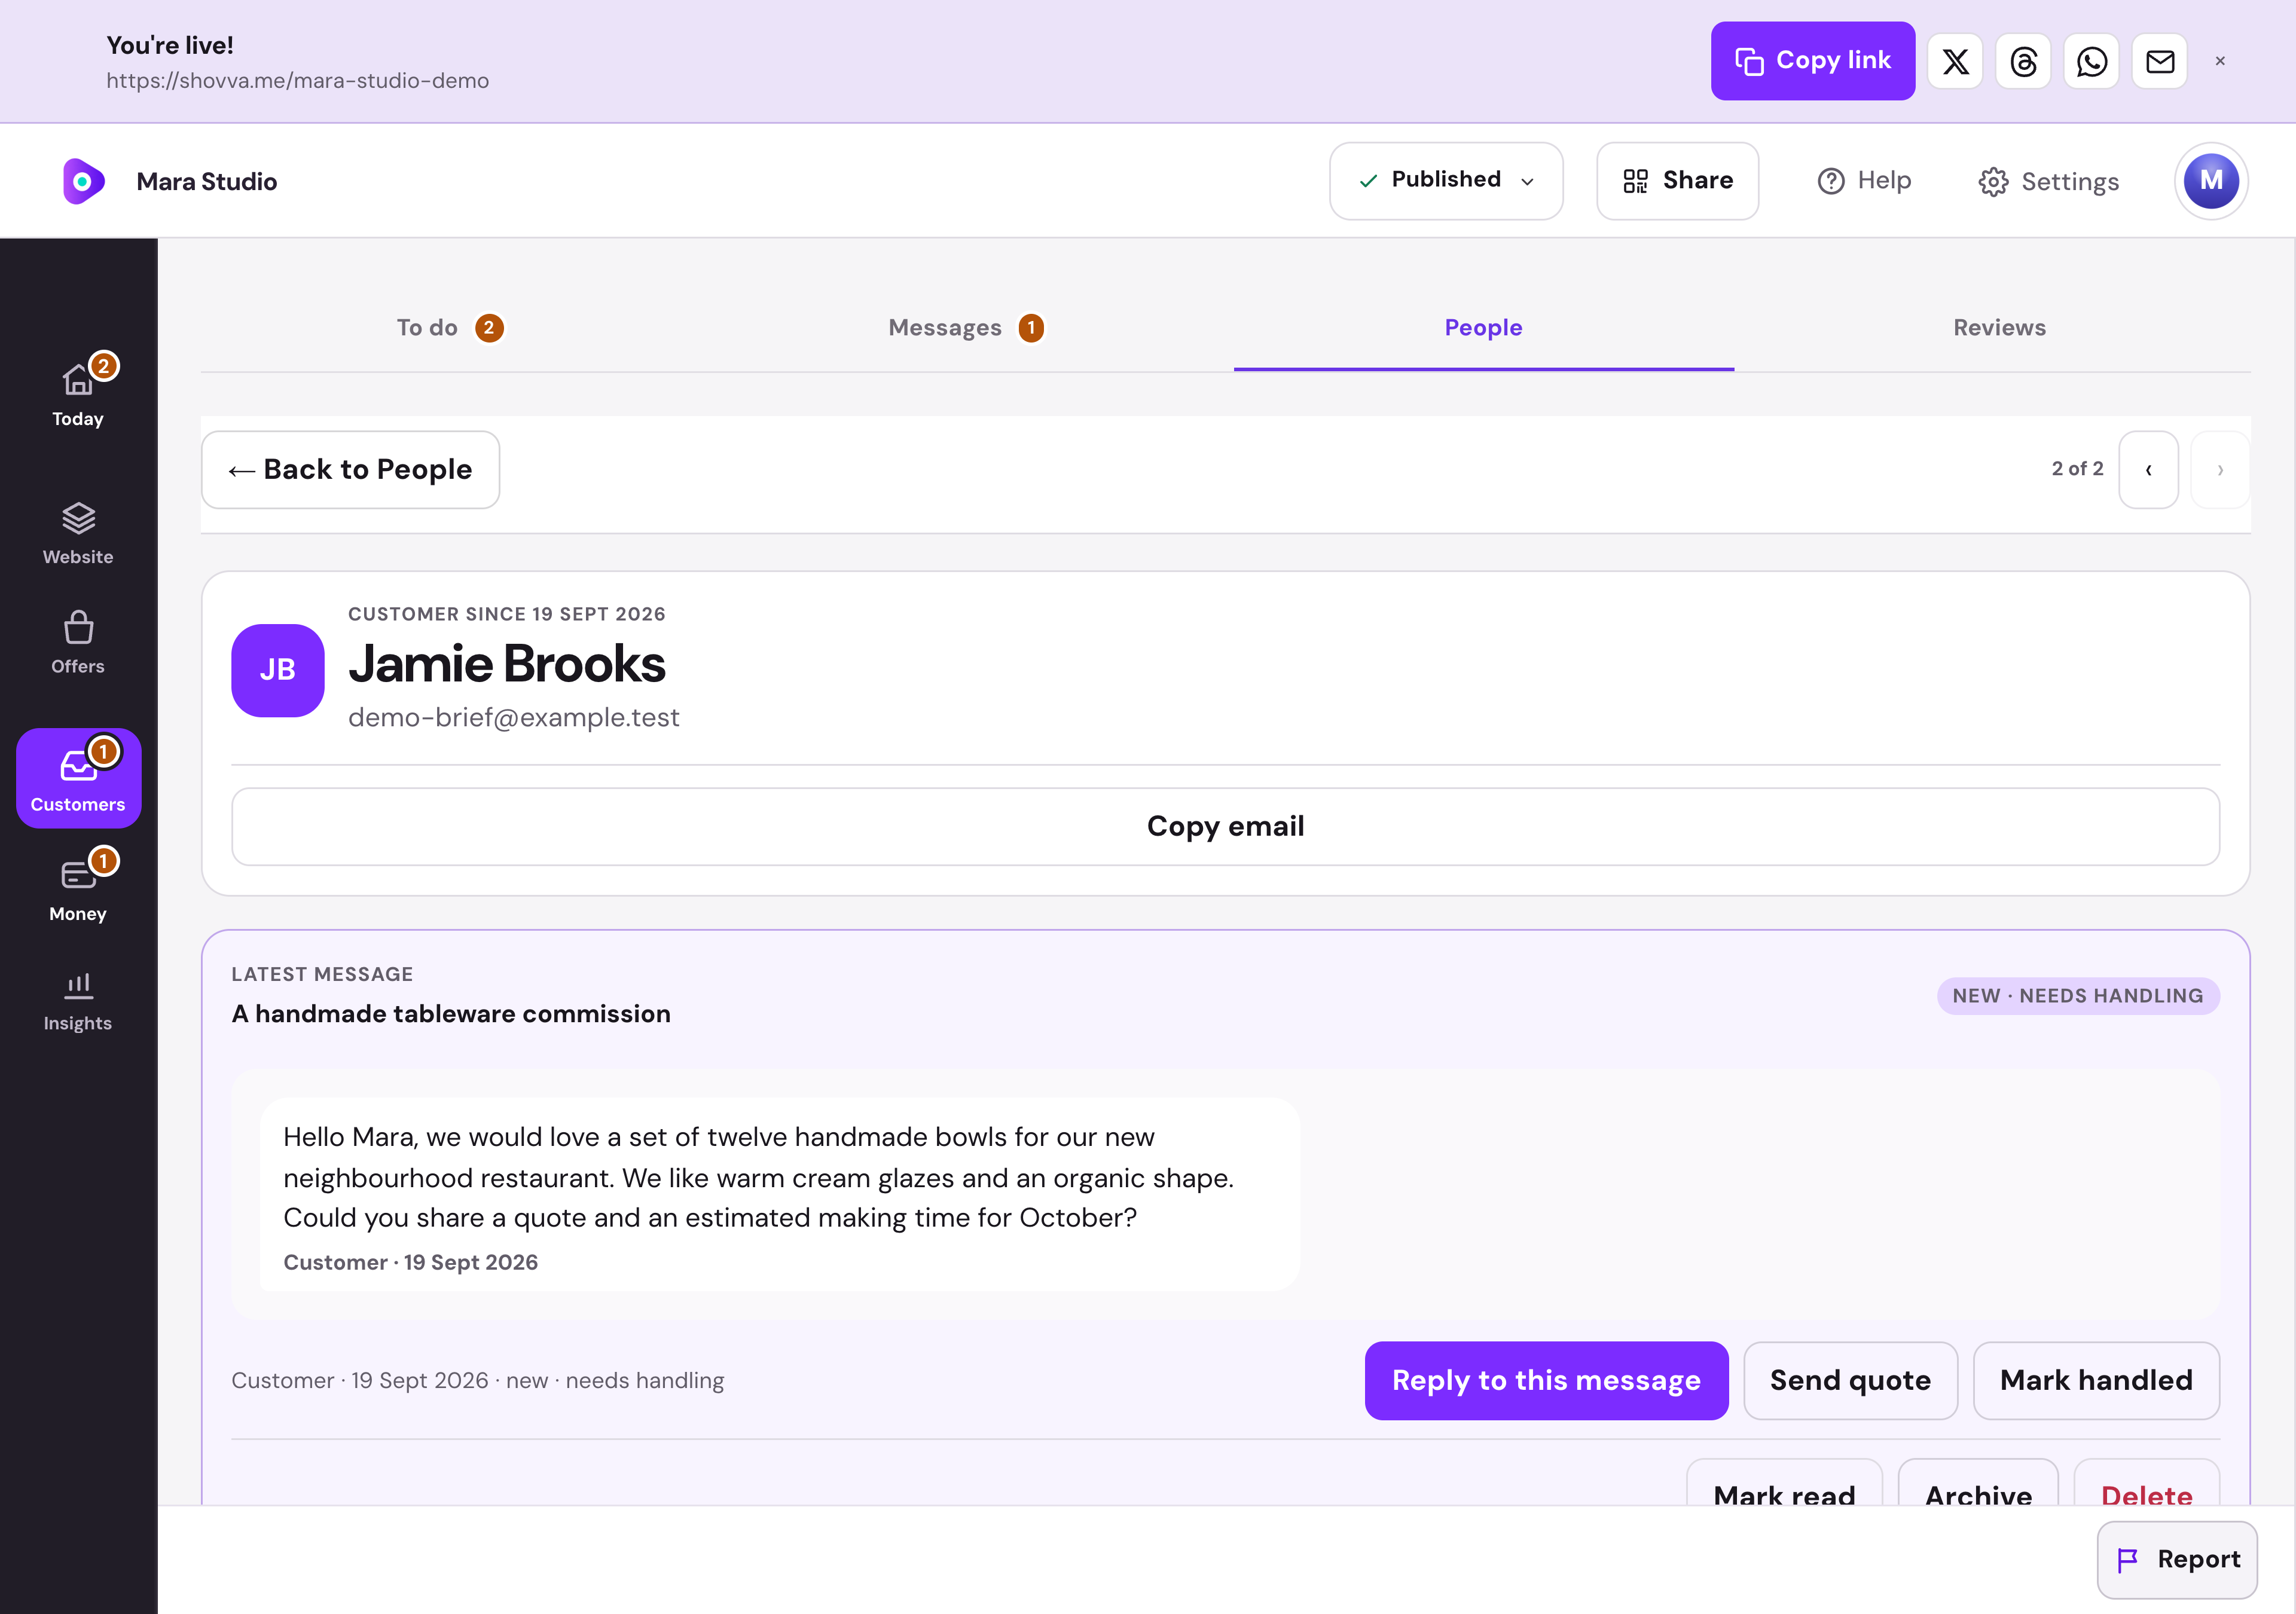
Task: Click the shovva.me live URL text
Action: (x=298, y=81)
